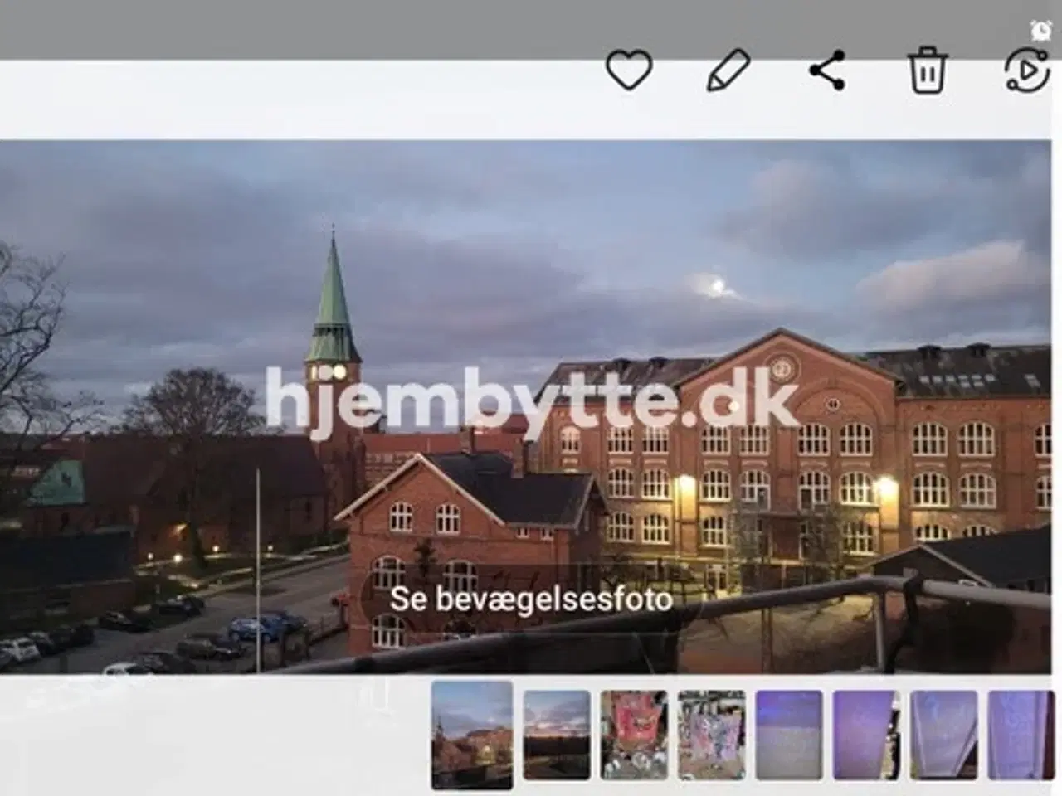Open the main church-and-school photo
Image resolution: width=1062 pixels, height=796 pixels.
(x=525, y=406)
